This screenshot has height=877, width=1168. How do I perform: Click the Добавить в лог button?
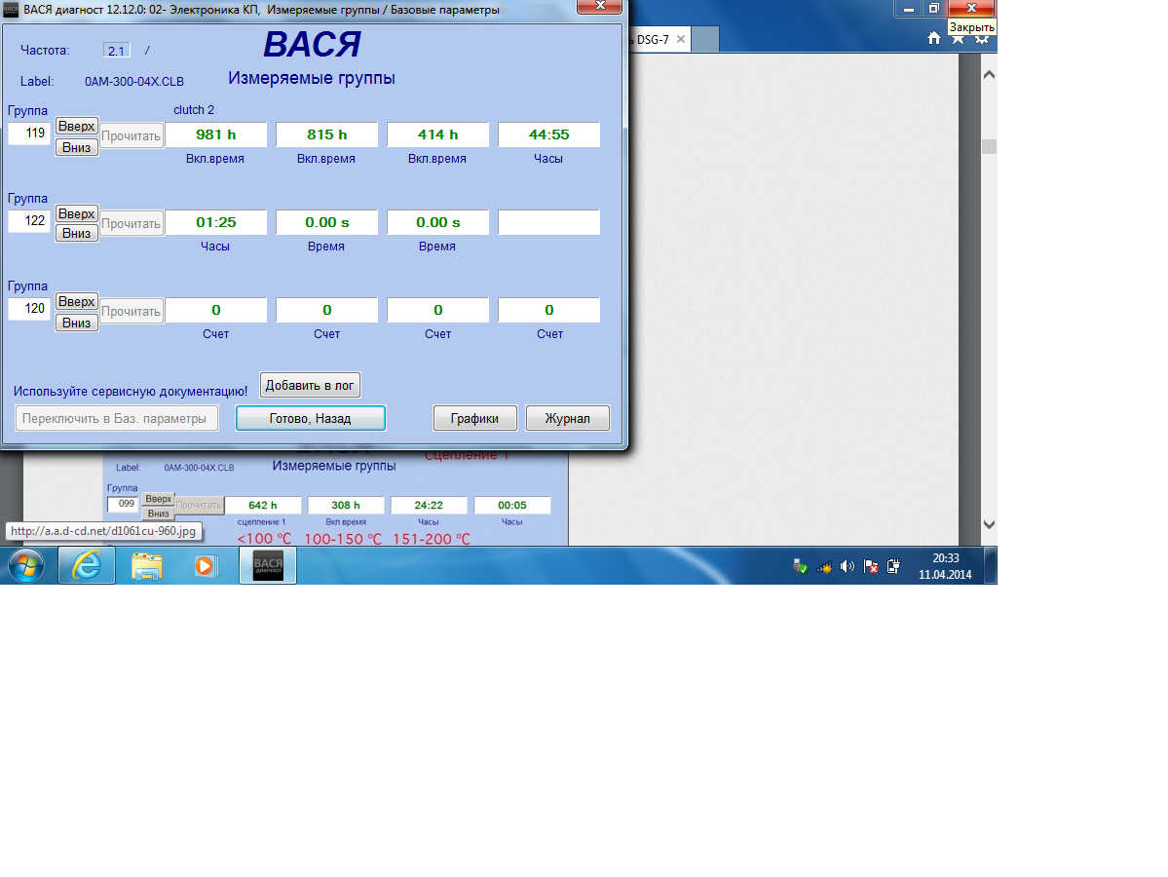tap(310, 385)
